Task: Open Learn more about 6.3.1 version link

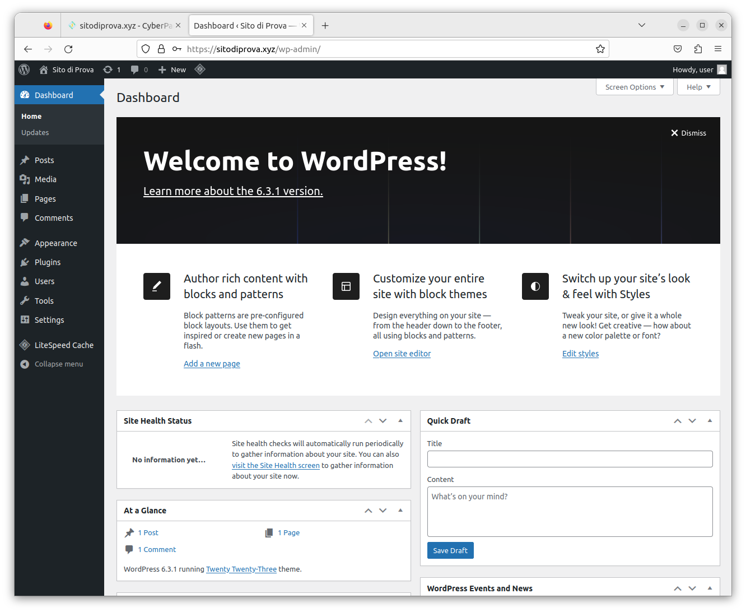Action: [233, 191]
